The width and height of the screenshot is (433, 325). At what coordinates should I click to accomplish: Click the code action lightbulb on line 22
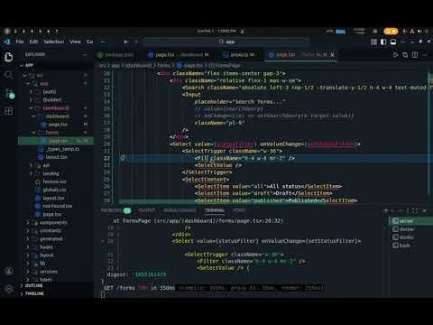(x=123, y=158)
